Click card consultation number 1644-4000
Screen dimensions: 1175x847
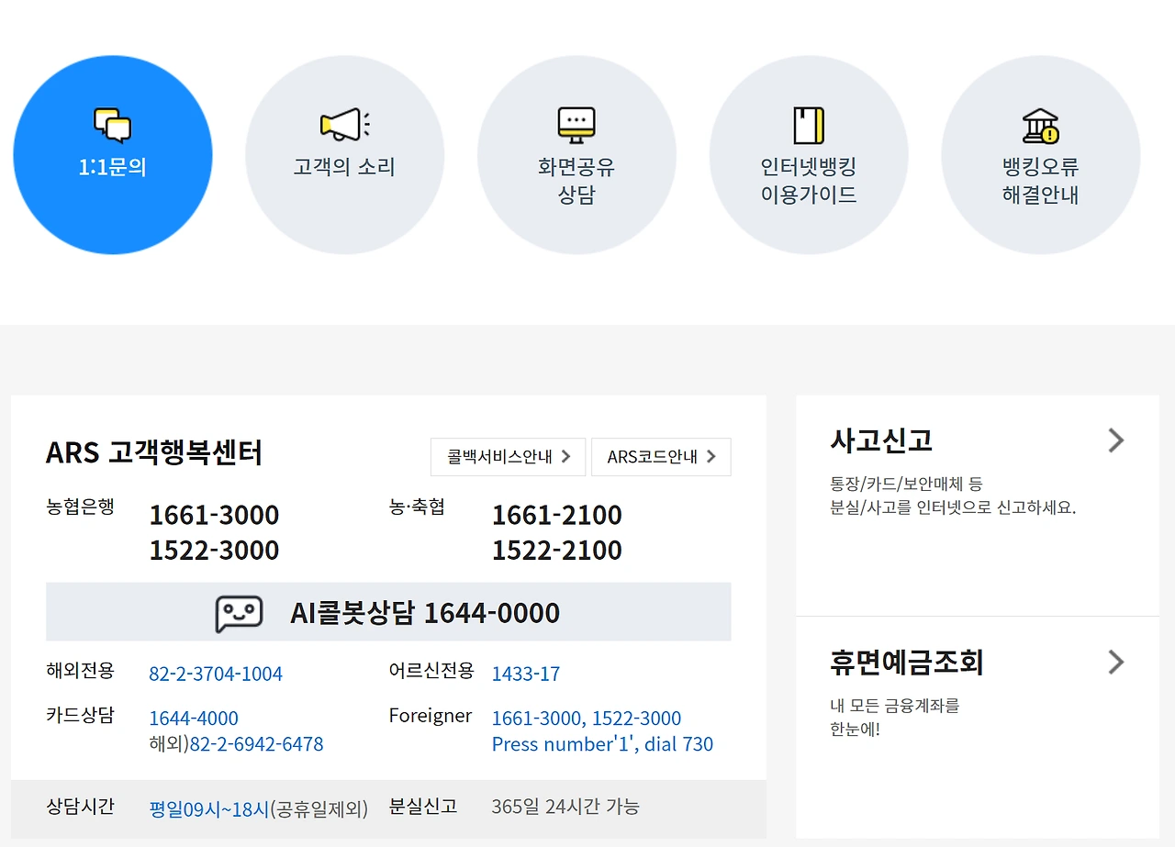coord(194,719)
